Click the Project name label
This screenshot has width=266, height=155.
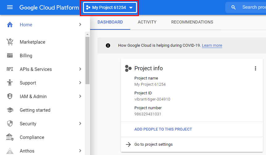[146, 78]
